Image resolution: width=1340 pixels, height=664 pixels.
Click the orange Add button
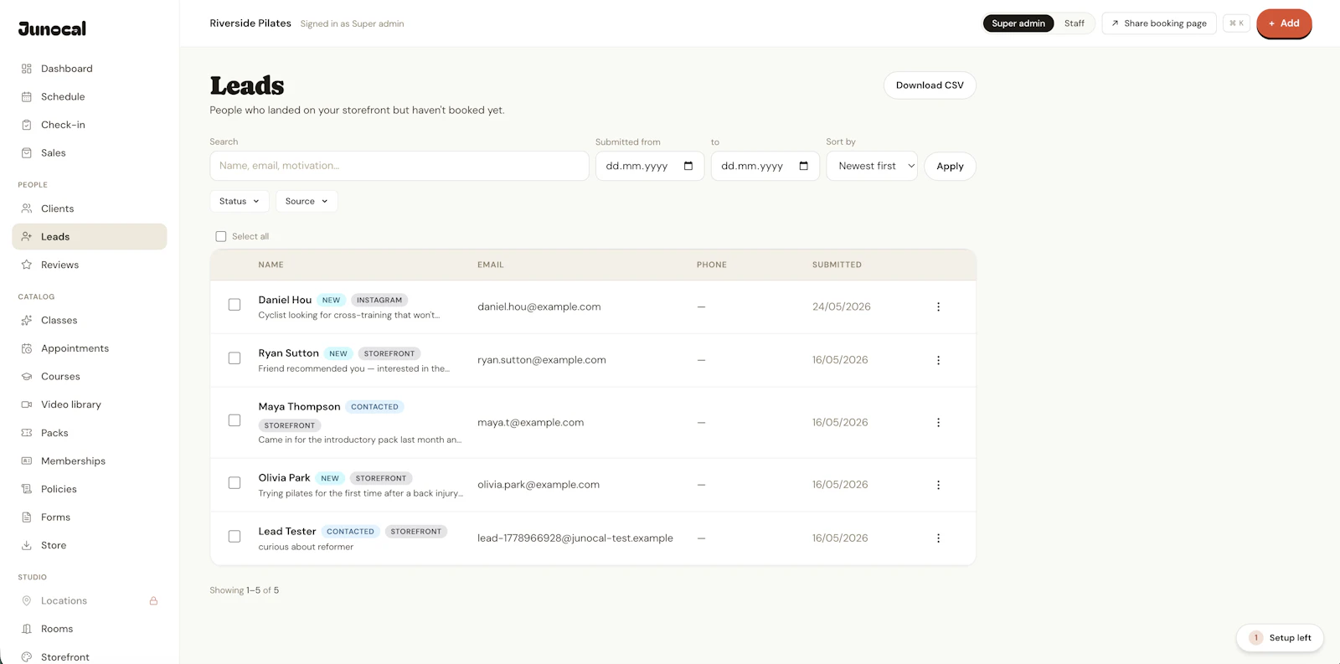[1284, 23]
